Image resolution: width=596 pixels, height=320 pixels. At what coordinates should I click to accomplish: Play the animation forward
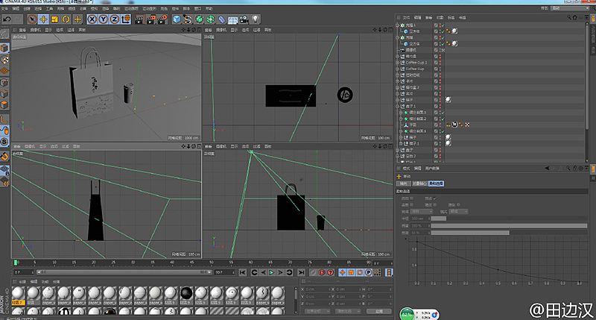(x=272, y=272)
